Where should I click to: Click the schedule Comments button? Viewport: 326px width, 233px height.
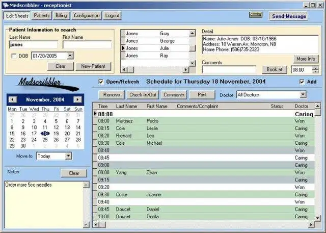174,95
